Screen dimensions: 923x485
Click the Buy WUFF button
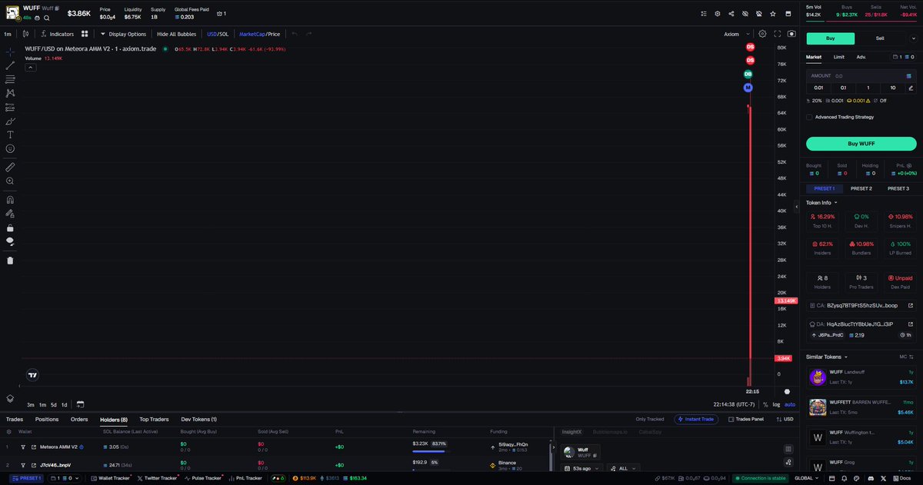tap(861, 144)
